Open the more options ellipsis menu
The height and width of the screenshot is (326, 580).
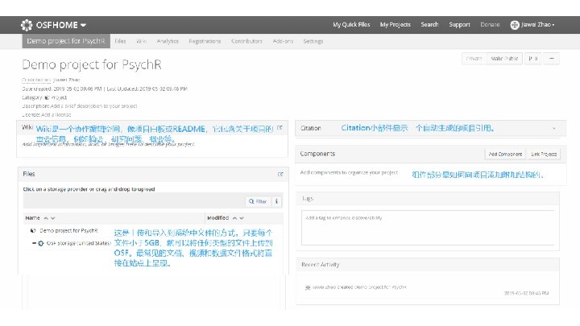552,59
